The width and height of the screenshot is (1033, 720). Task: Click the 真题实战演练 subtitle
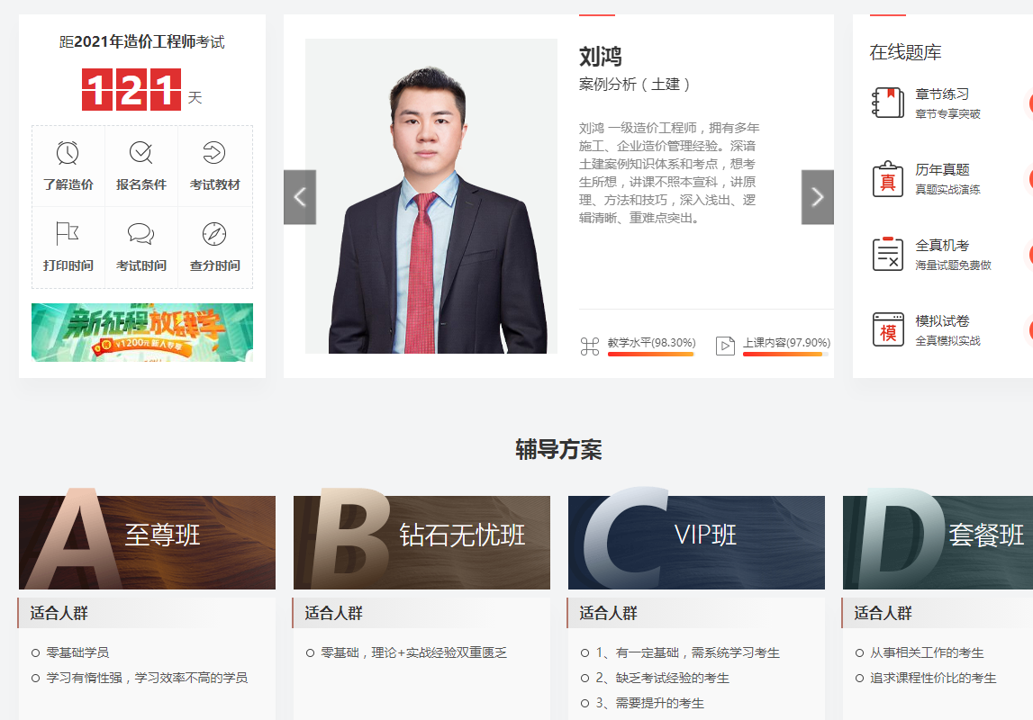(x=948, y=190)
